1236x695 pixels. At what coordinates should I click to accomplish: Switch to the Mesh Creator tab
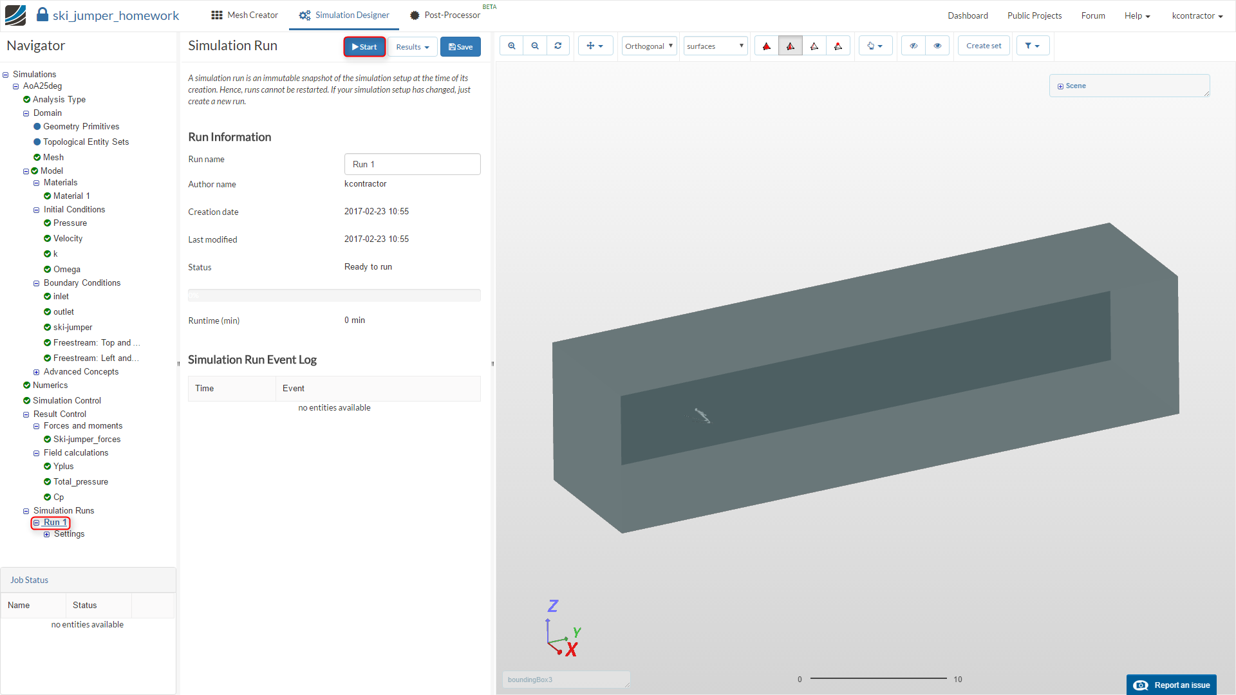245,15
